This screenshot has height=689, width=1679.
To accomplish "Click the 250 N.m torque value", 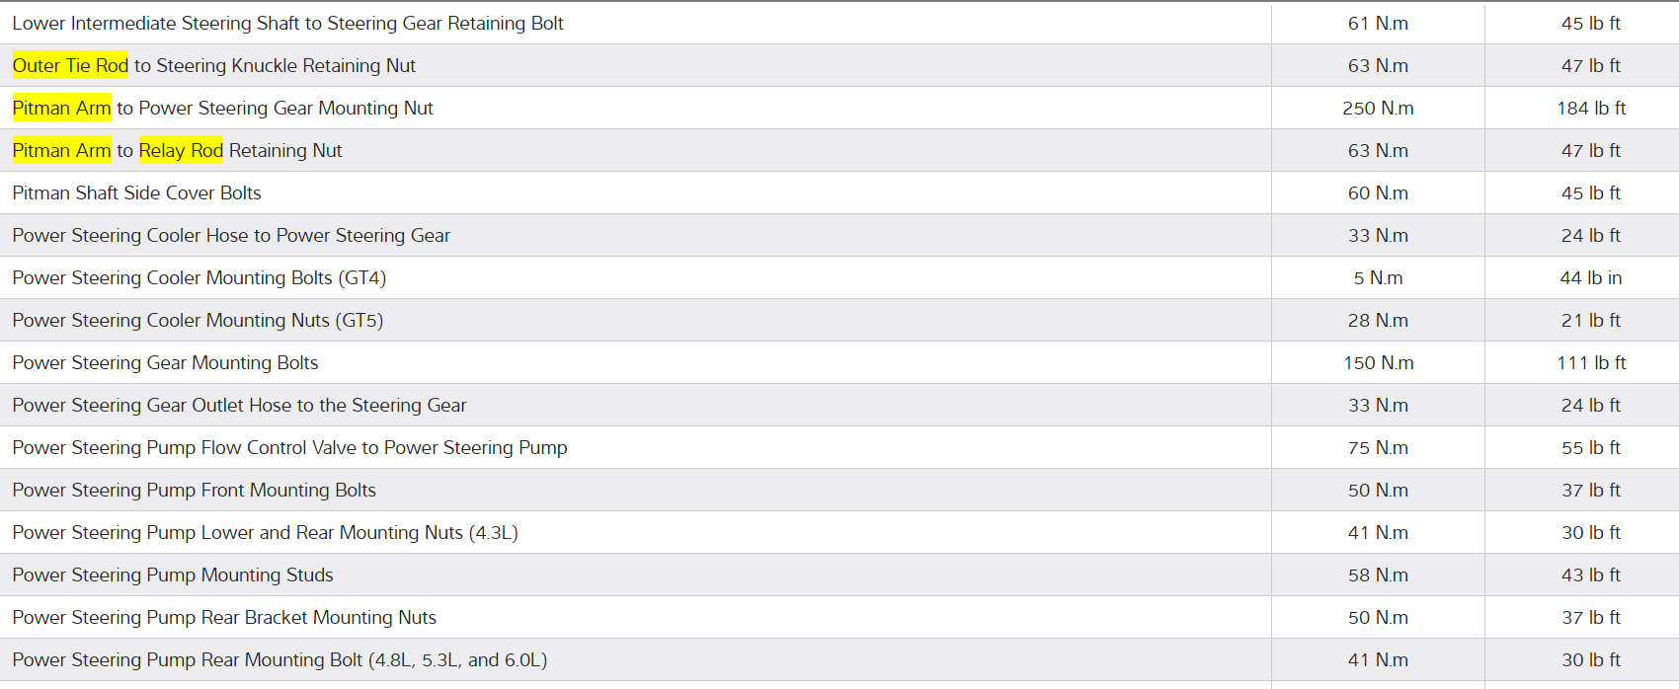I will pyautogui.click(x=1378, y=108).
